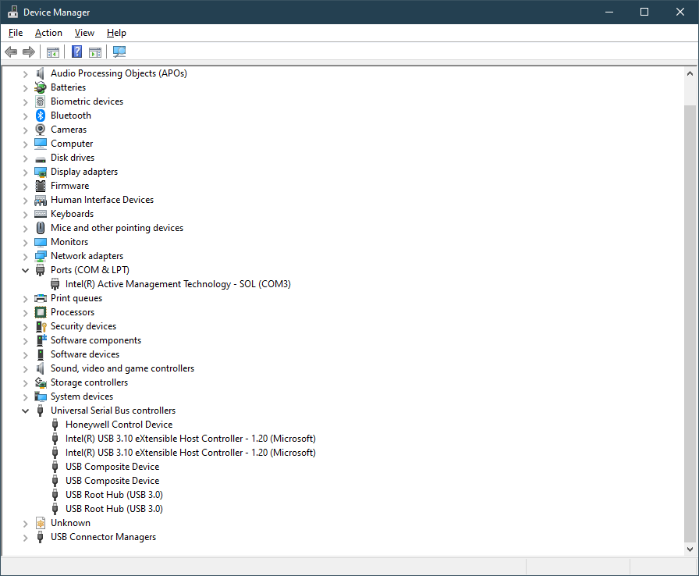Image resolution: width=699 pixels, height=576 pixels.
Task: Toggle the action pane toolbar icon
Action: [95, 52]
